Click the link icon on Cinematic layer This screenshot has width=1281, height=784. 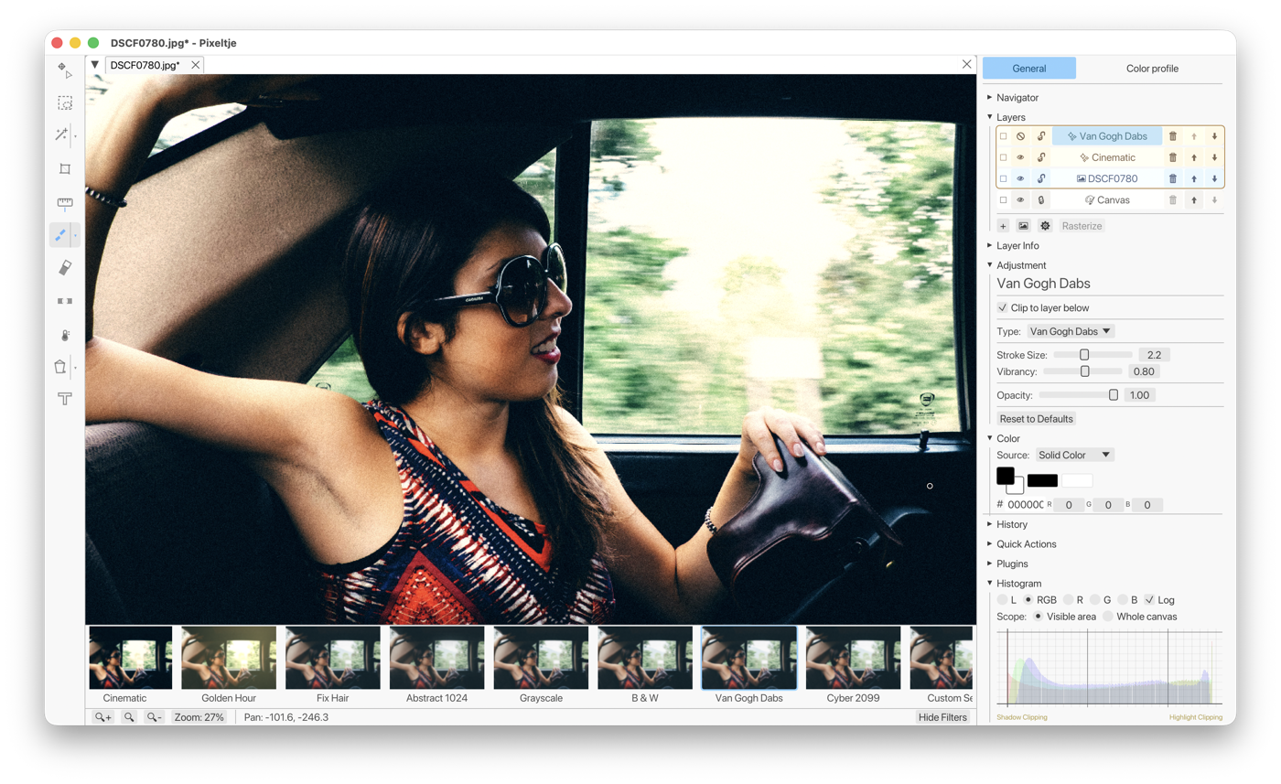[1041, 157]
